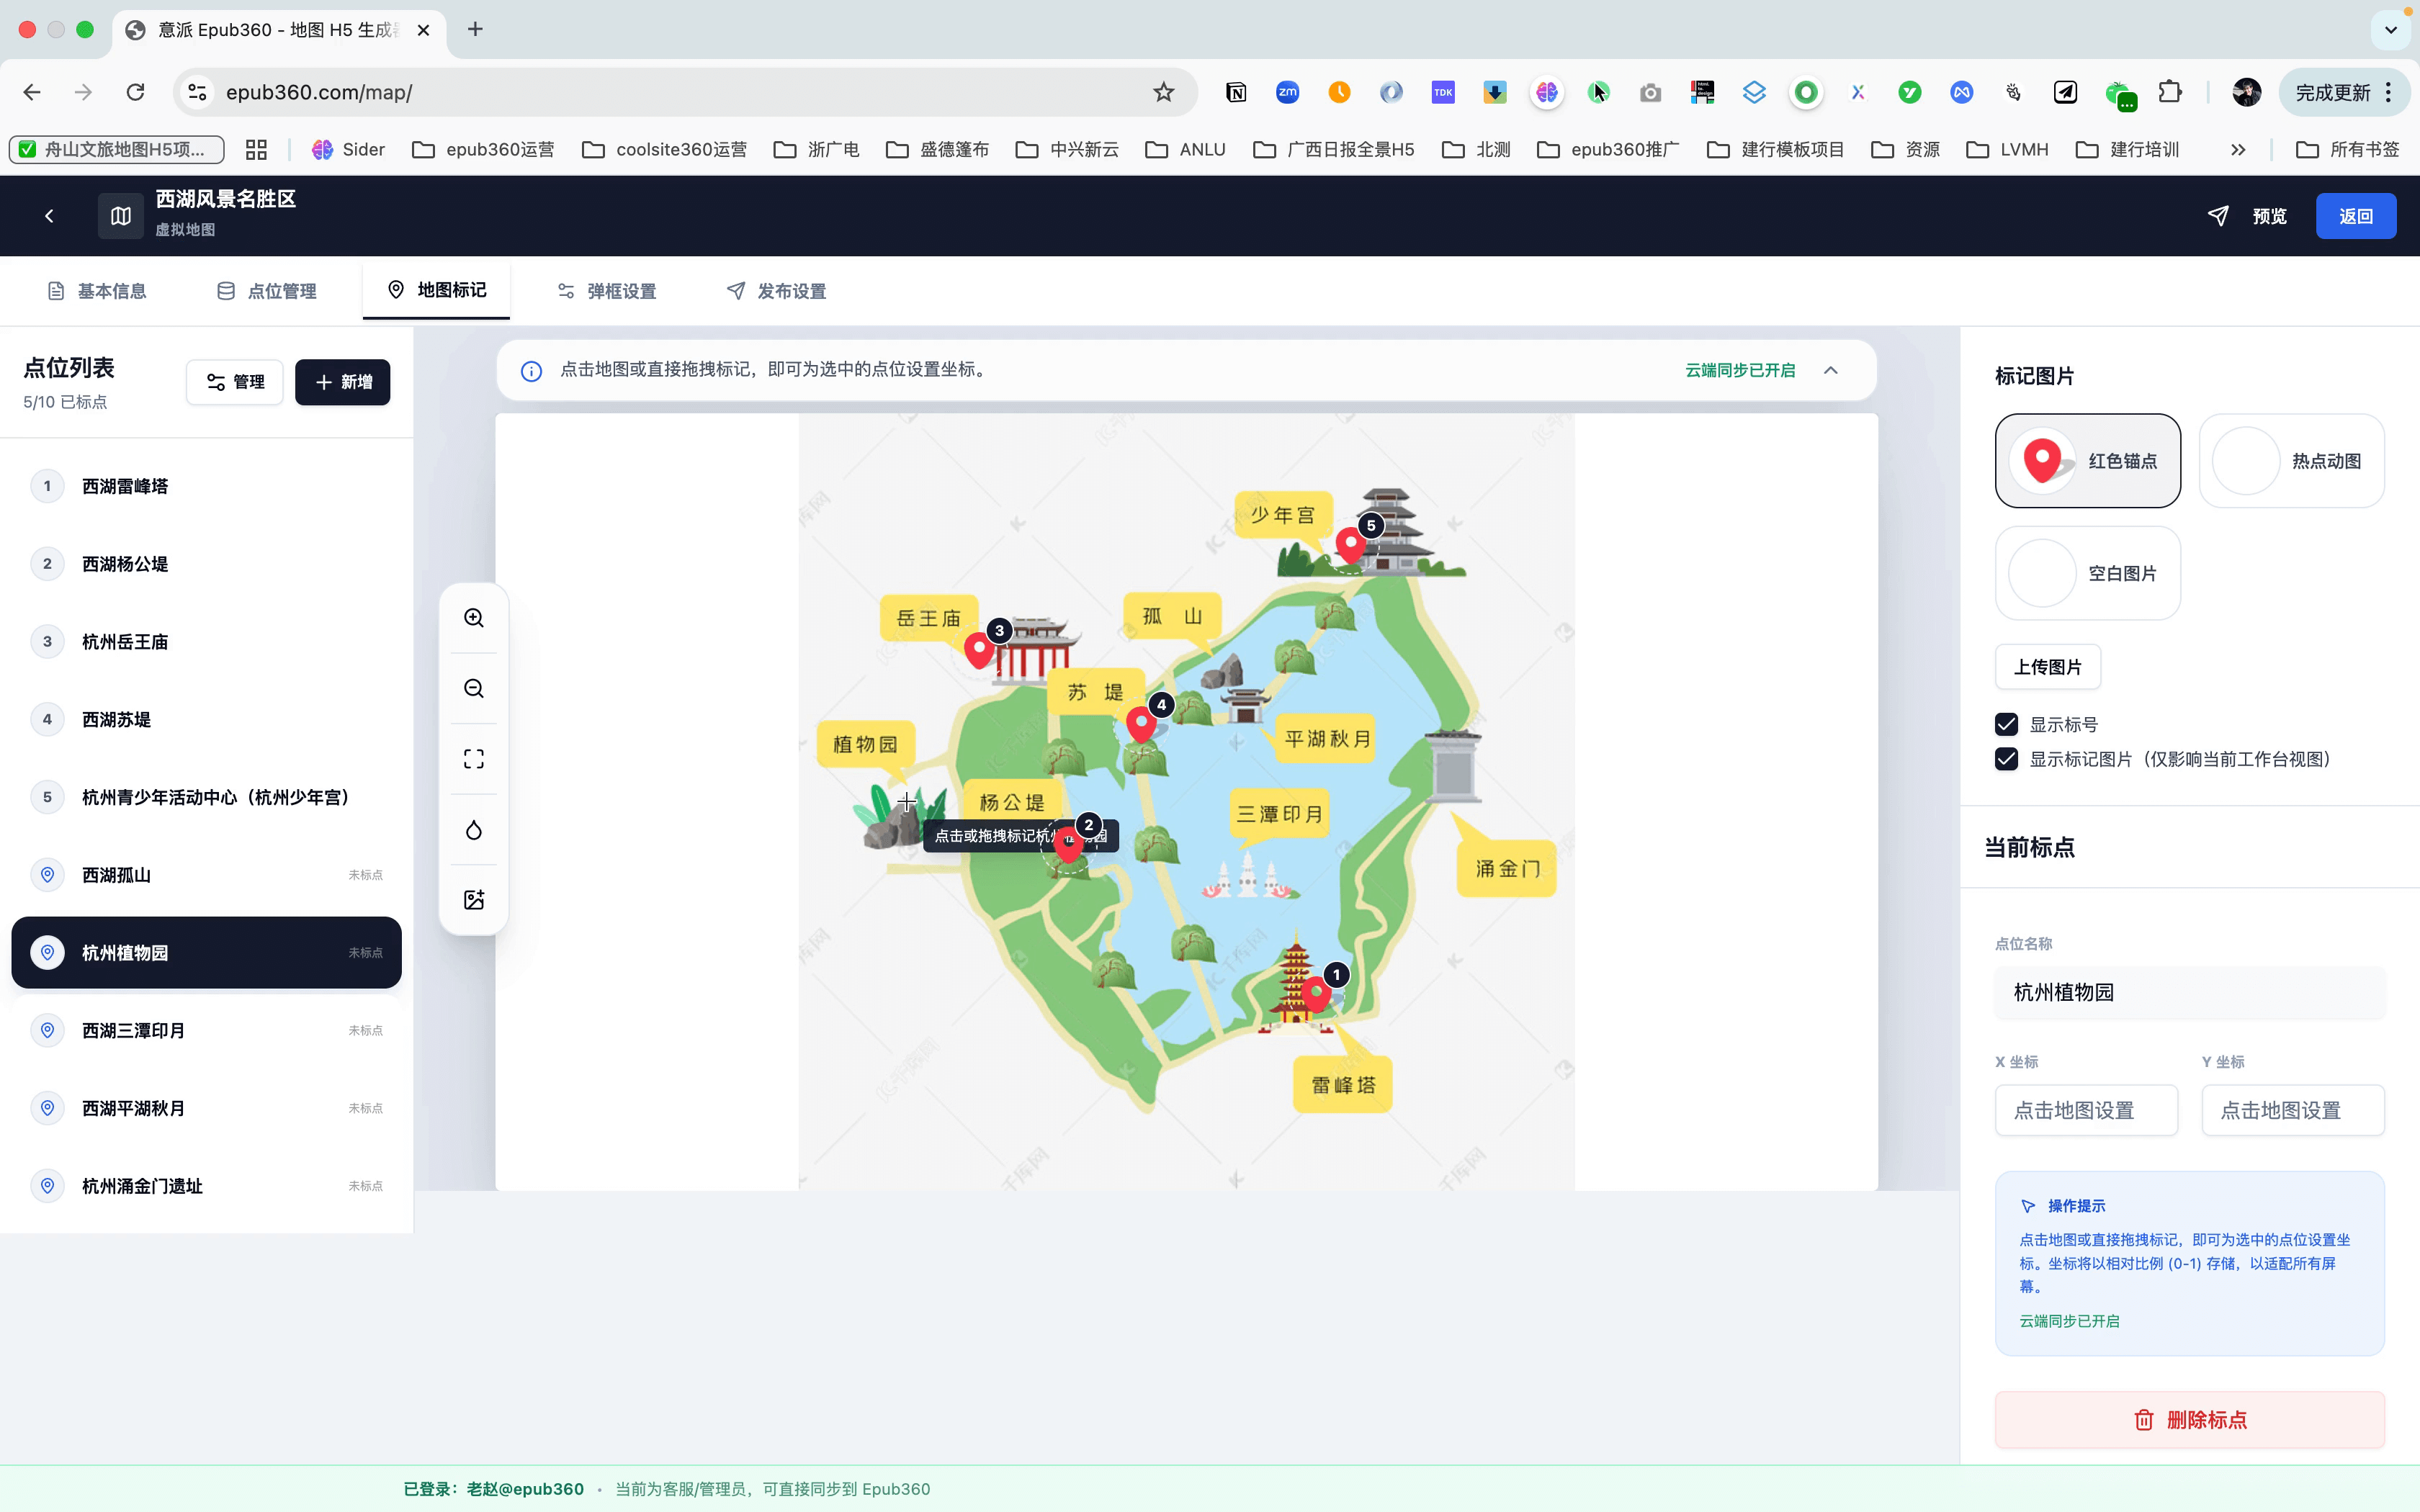Screen dimensions: 2420x1512
Task: Click the zoom out magnifier icon
Action: pos(474,689)
